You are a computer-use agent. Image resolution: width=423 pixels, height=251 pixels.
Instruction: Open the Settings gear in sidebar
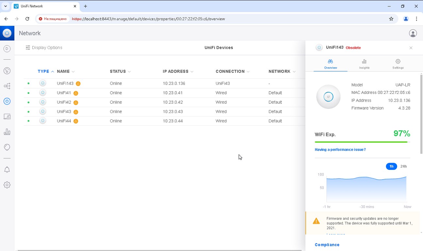coord(7,185)
